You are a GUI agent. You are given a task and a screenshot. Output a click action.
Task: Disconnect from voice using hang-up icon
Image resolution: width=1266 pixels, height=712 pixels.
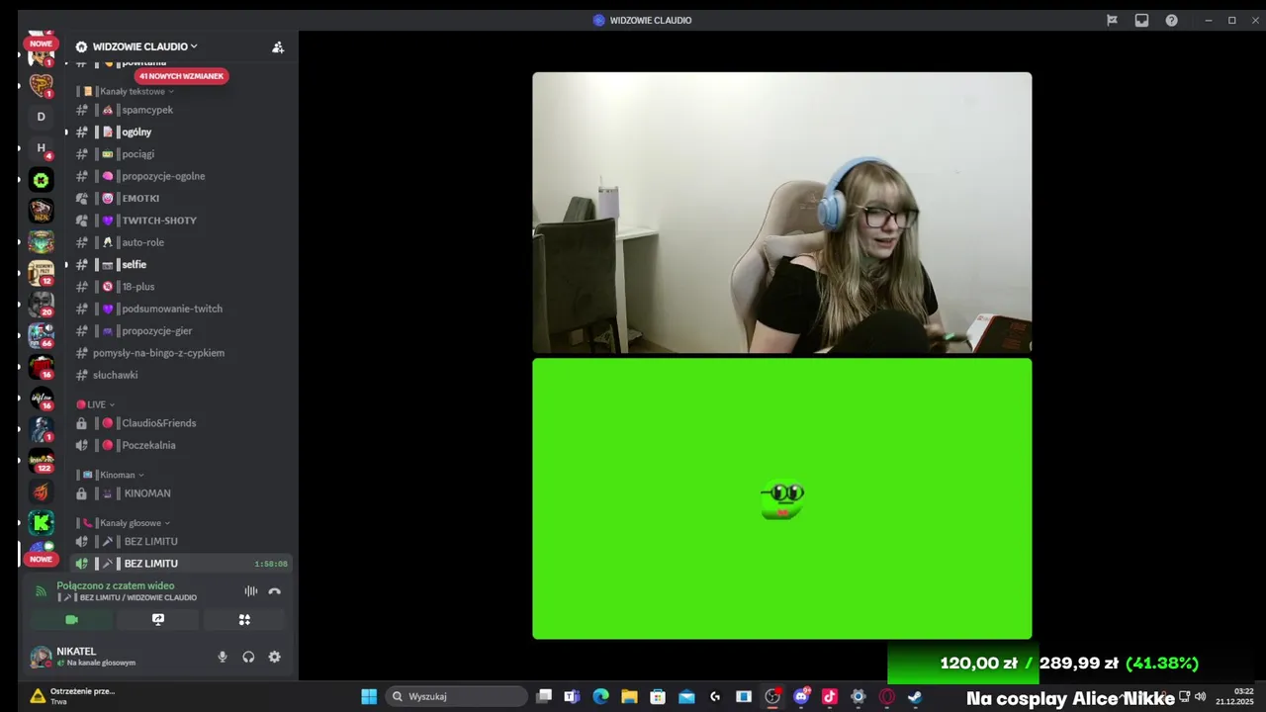[275, 591]
